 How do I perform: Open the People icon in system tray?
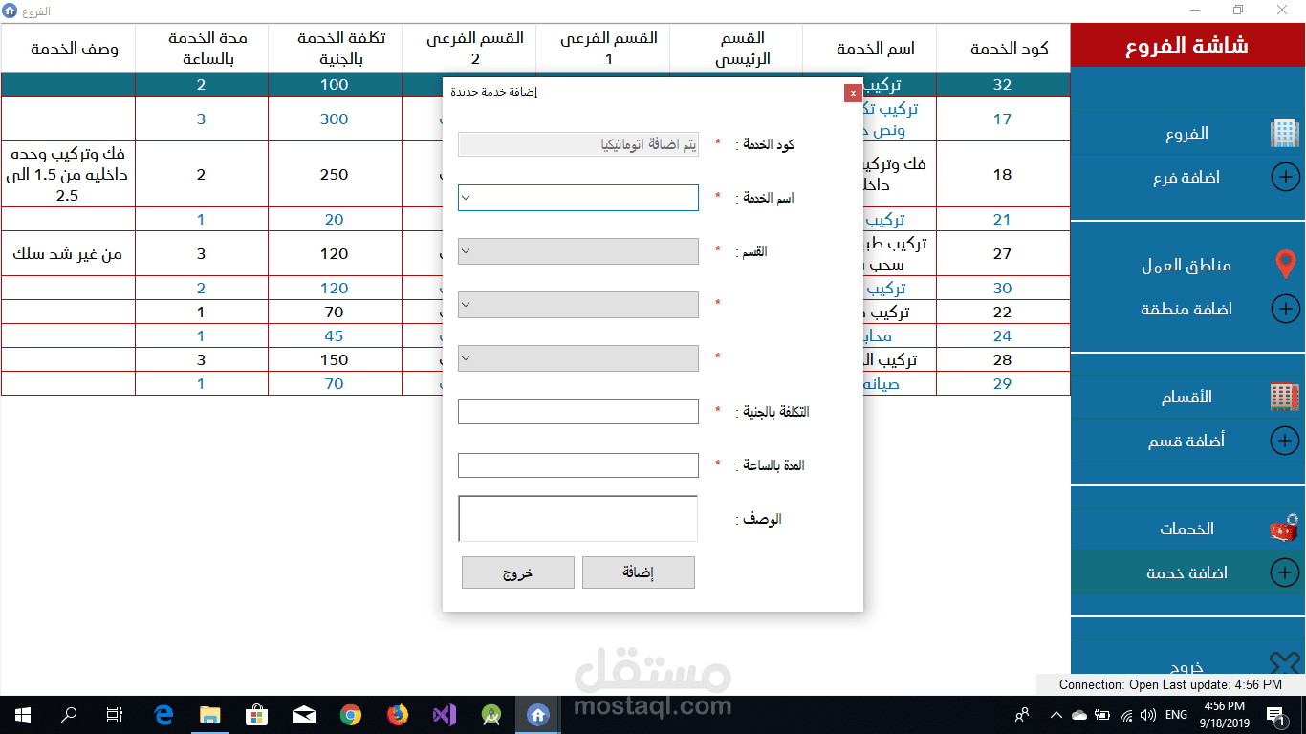click(x=1022, y=714)
